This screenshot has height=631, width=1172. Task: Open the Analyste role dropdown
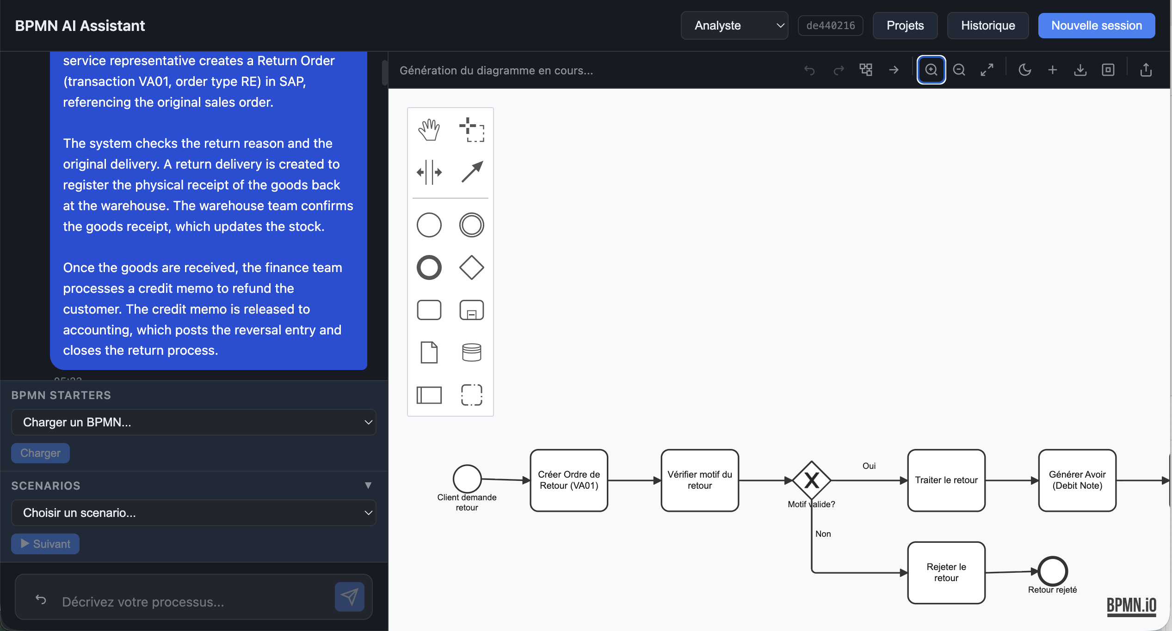pyautogui.click(x=734, y=25)
